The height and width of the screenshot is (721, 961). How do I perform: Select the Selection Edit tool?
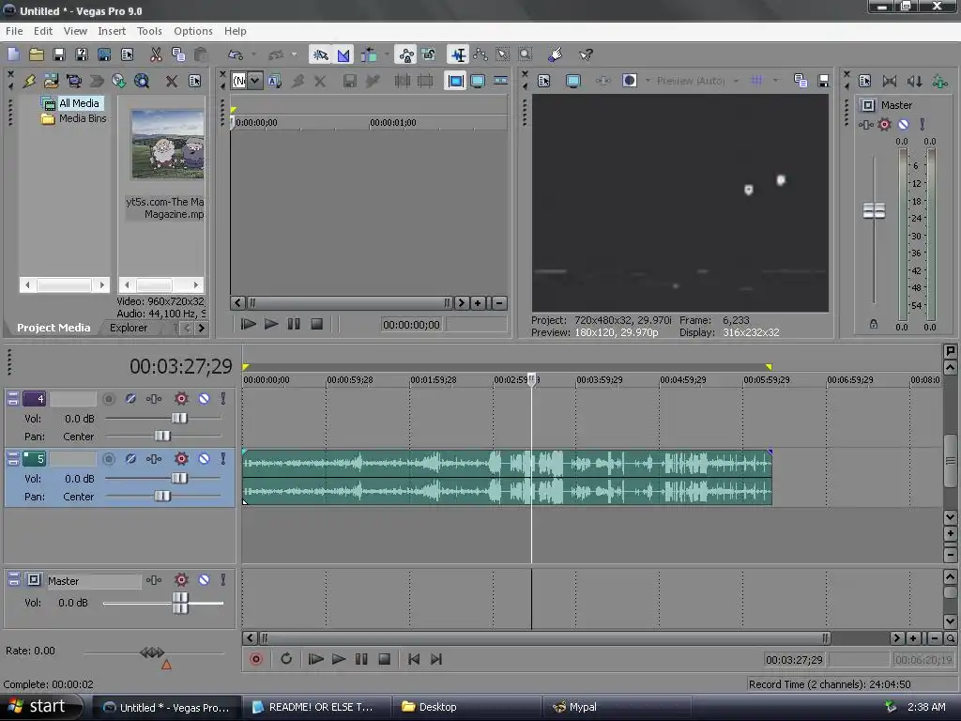coord(503,54)
